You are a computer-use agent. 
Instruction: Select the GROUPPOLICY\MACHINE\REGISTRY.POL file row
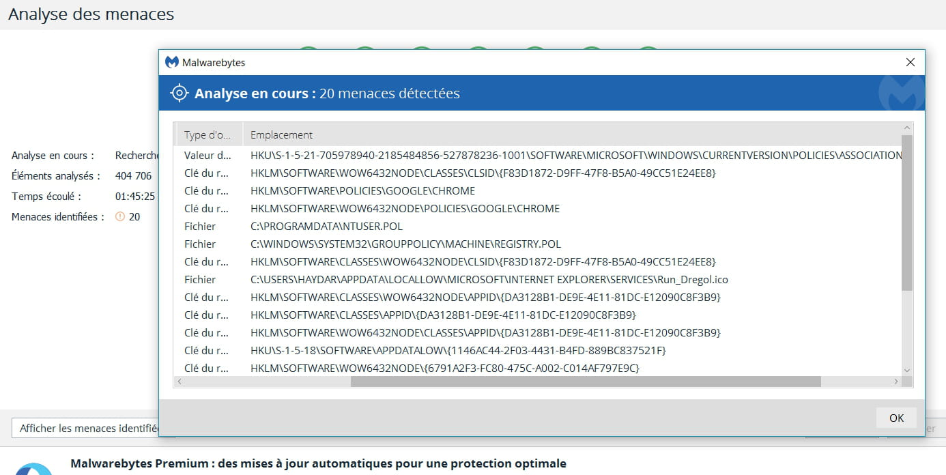pyautogui.click(x=539, y=244)
